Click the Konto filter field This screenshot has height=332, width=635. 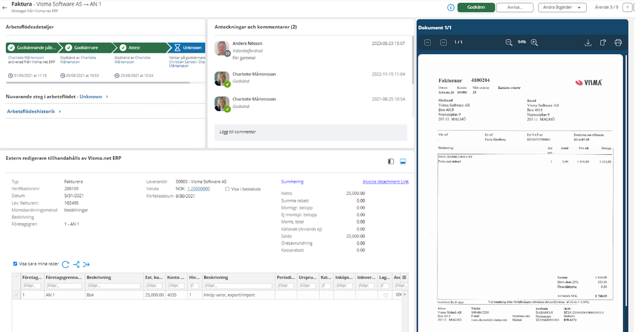click(176, 286)
